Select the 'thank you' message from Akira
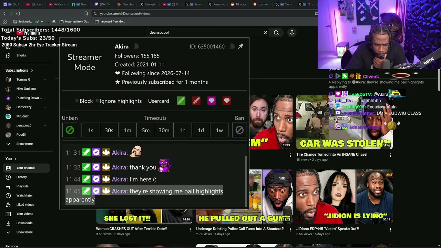441x248 pixels. (143, 167)
